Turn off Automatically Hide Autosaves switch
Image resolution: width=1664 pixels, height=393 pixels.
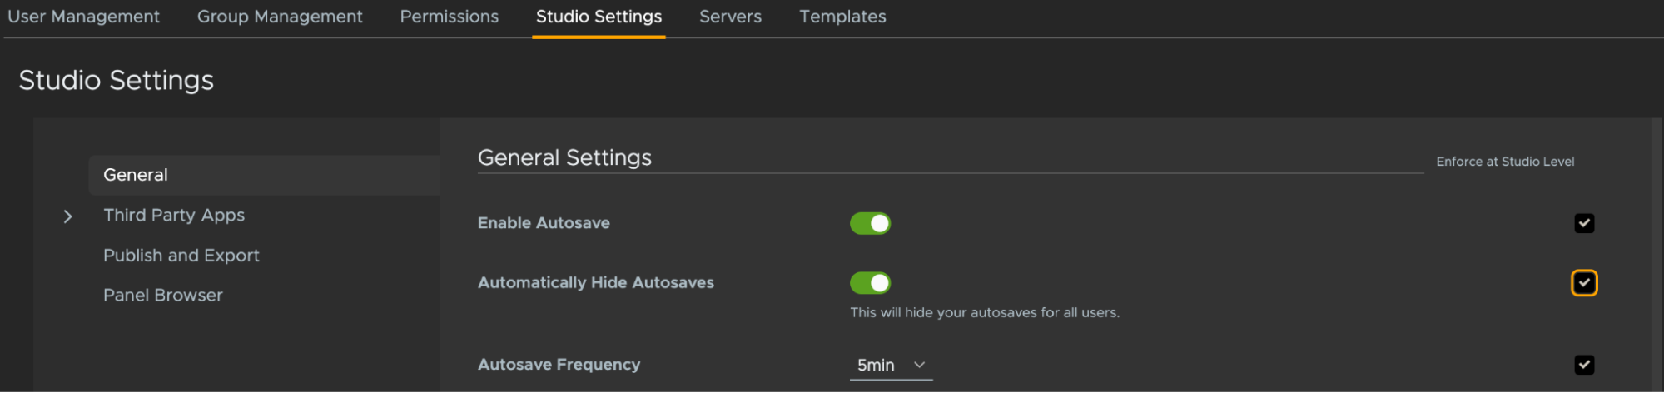[x=870, y=283]
